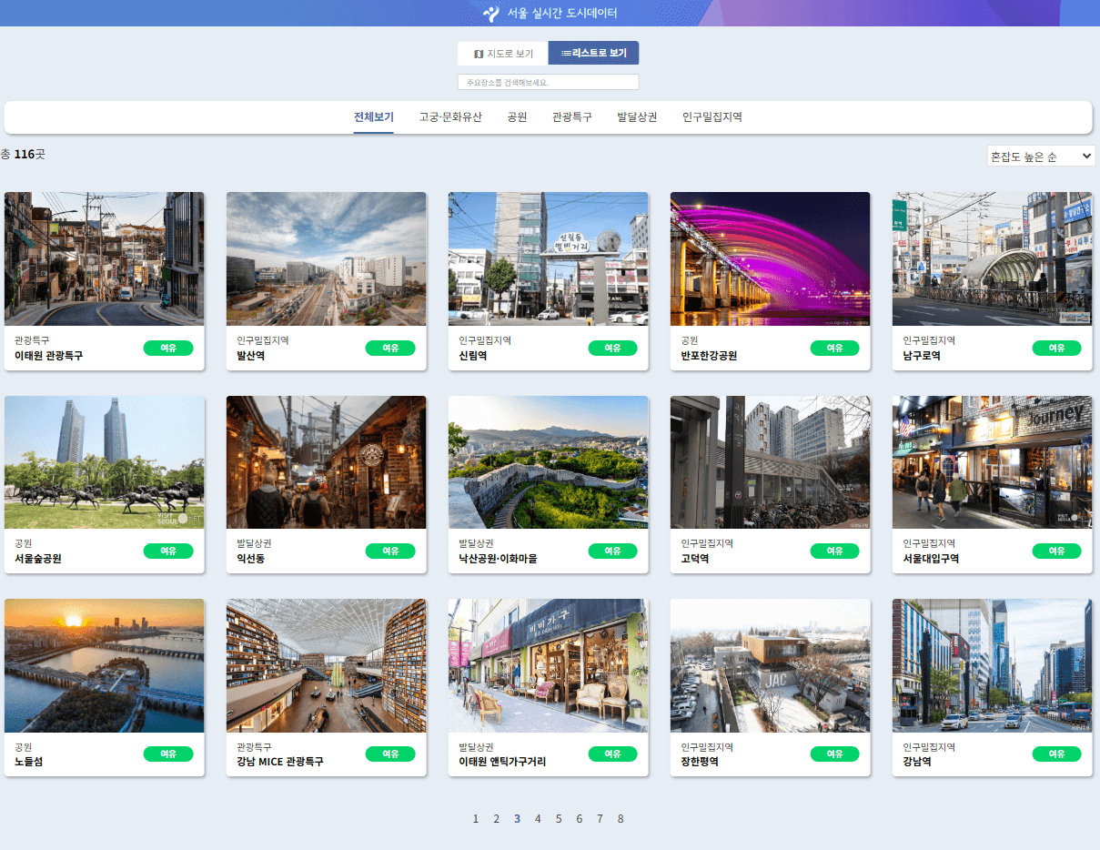Select the 발달상권 tab
Viewport: 1100px width, 850px height.
637,117
